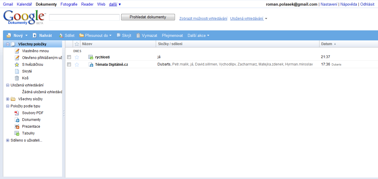Click the Otevřeno přihlášeným pencil icon
Screen dimensions: 378x179
pyautogui.click(x=17, y=58)
